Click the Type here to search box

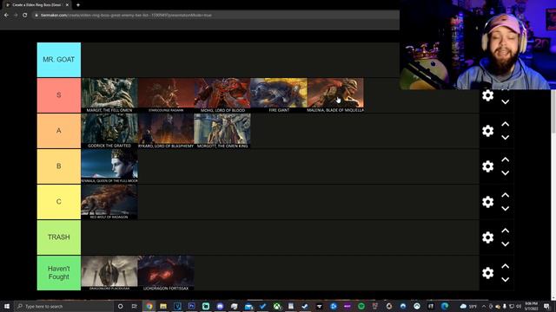pyautogui.click(x=63, y=306)
